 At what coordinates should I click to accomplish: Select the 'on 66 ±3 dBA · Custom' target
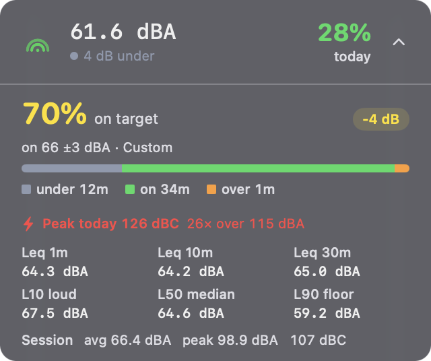(x=97, y=147)
